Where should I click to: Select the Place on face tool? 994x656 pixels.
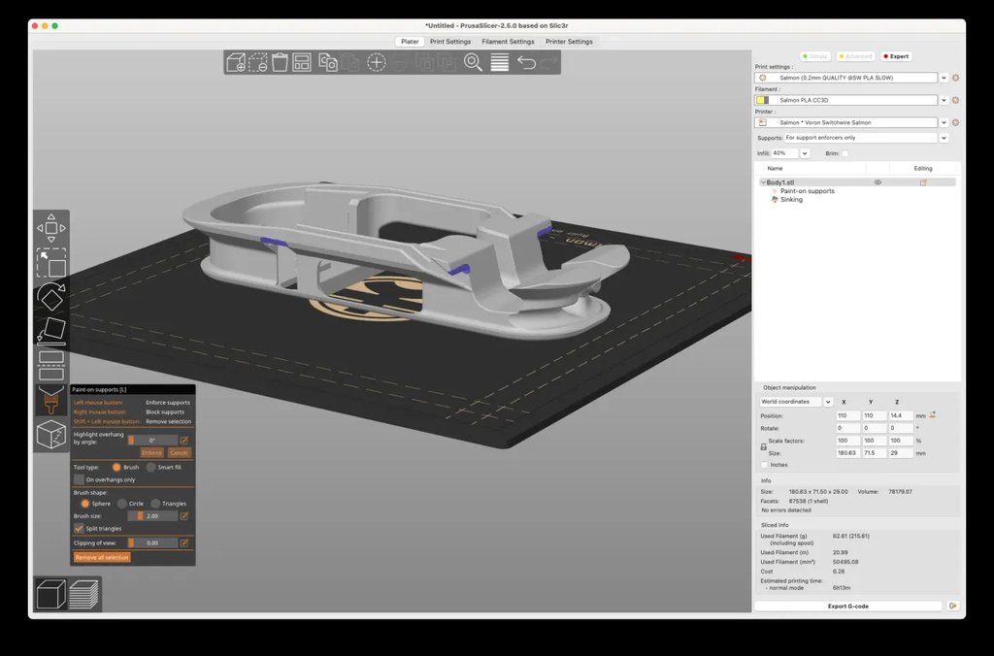[x=50, y=330]
